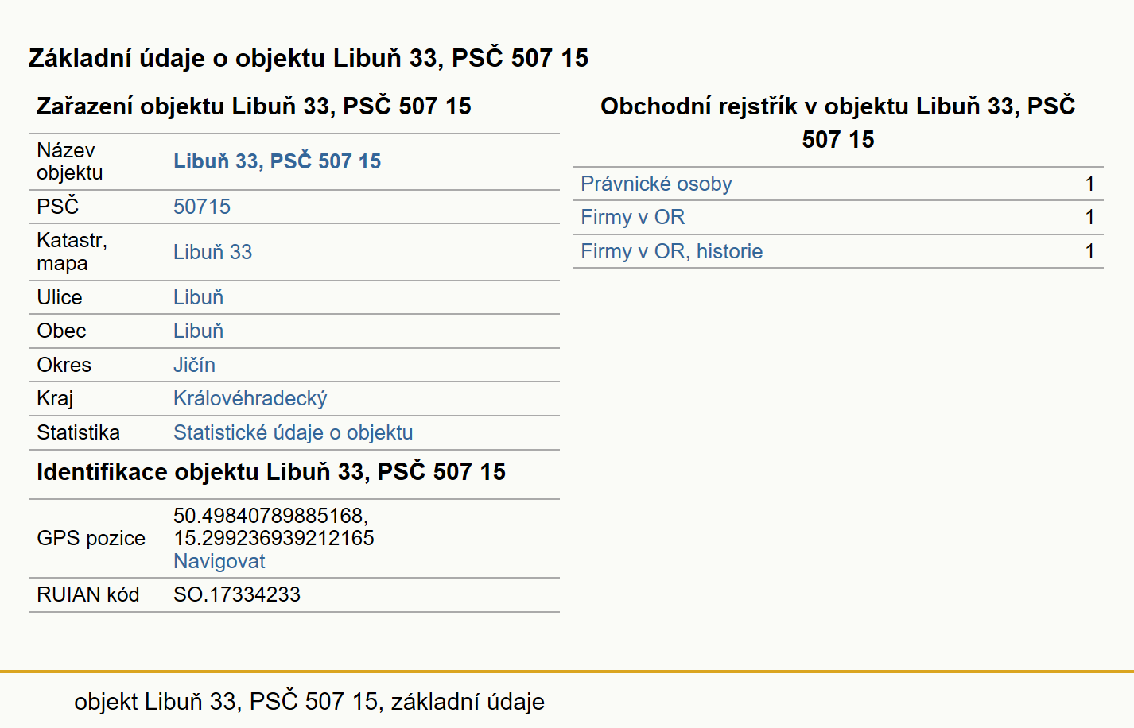Image resolution: width=1134 pixels, height=728 pixels.
Task: Open Statistické údaje o objektu link
Action: pos(293,432)
